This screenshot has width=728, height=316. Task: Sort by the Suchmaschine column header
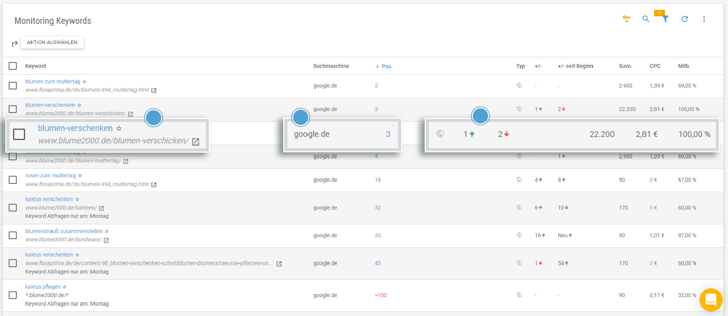click(331, 66)
